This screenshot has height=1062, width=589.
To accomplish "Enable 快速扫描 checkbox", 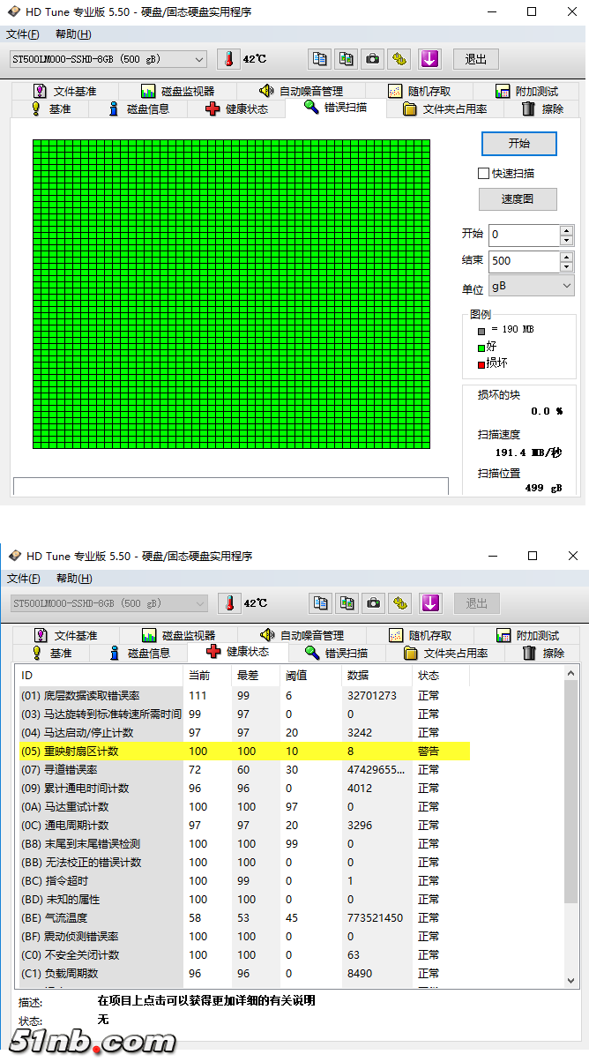I will click(483, 173).
